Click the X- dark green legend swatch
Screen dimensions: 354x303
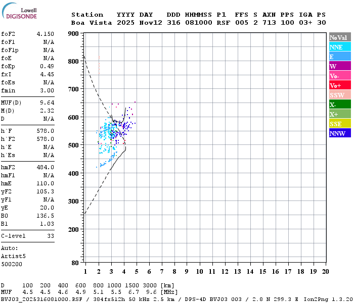(x=340, y=105)
